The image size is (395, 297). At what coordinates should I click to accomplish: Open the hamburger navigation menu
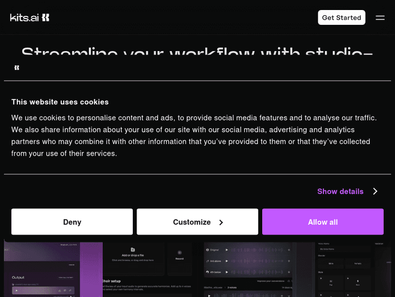pos(380,17)
